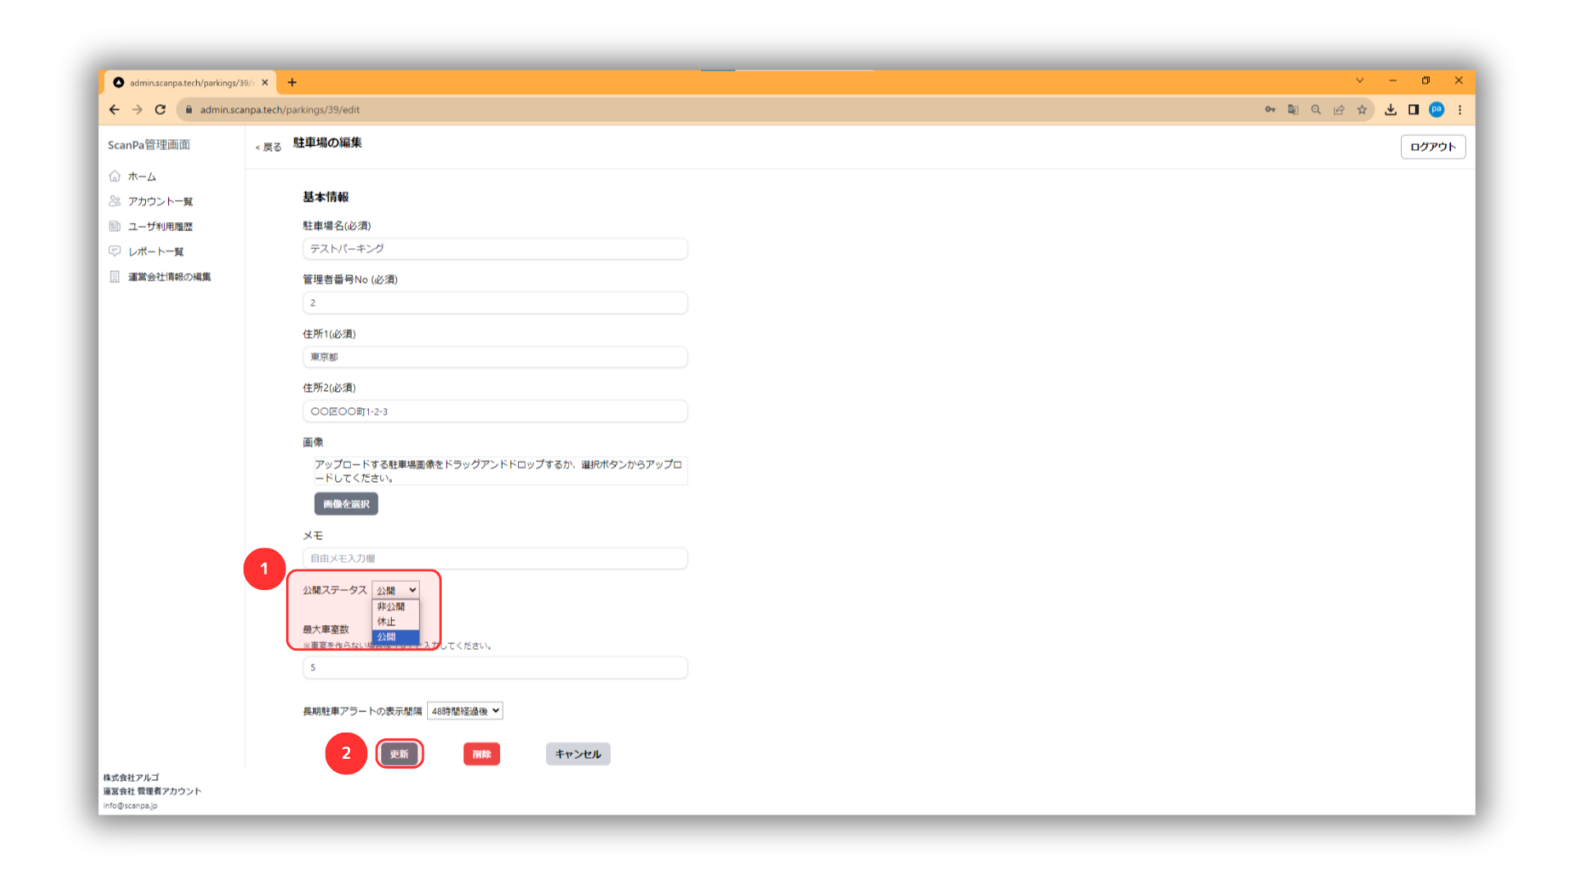Click the 画像を選択 upload button
1574x885 pixels.
click(346, 504)
